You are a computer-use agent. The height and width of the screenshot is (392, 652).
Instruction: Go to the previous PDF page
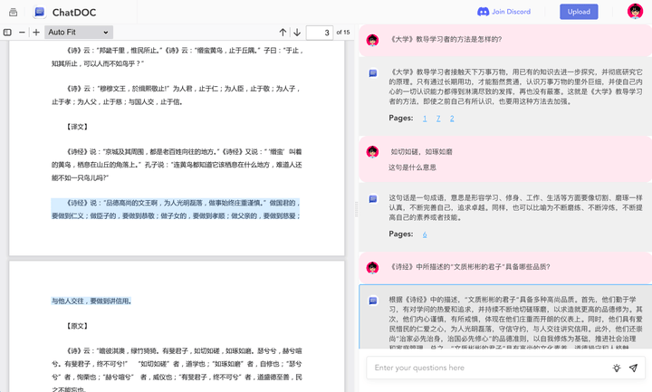[x=283, y=32]
